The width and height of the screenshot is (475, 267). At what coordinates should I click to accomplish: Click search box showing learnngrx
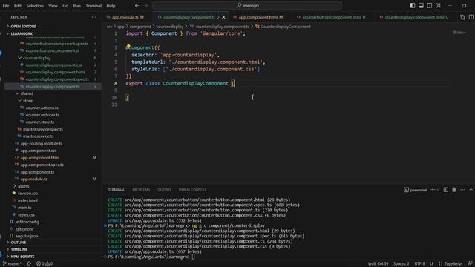coord(247,5)
